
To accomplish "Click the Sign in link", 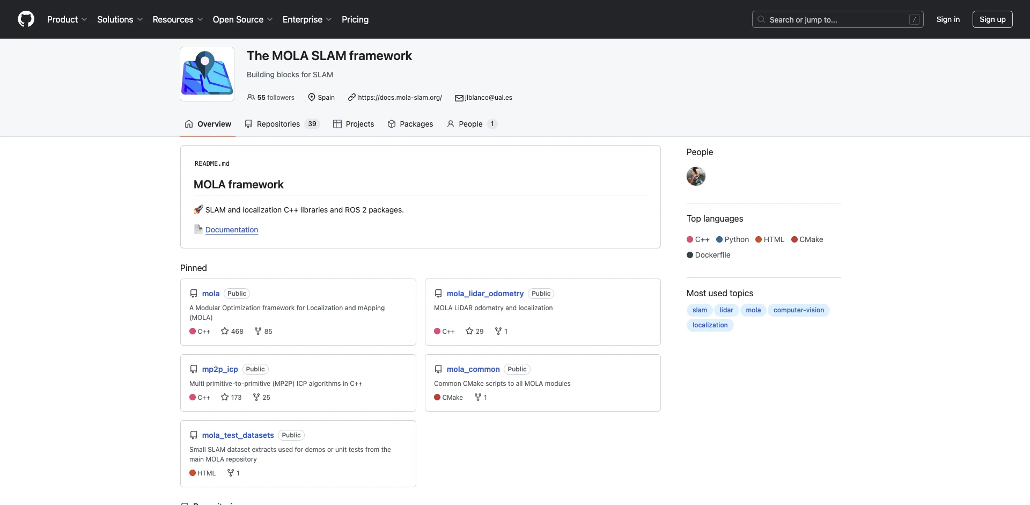I will point(948,19).
